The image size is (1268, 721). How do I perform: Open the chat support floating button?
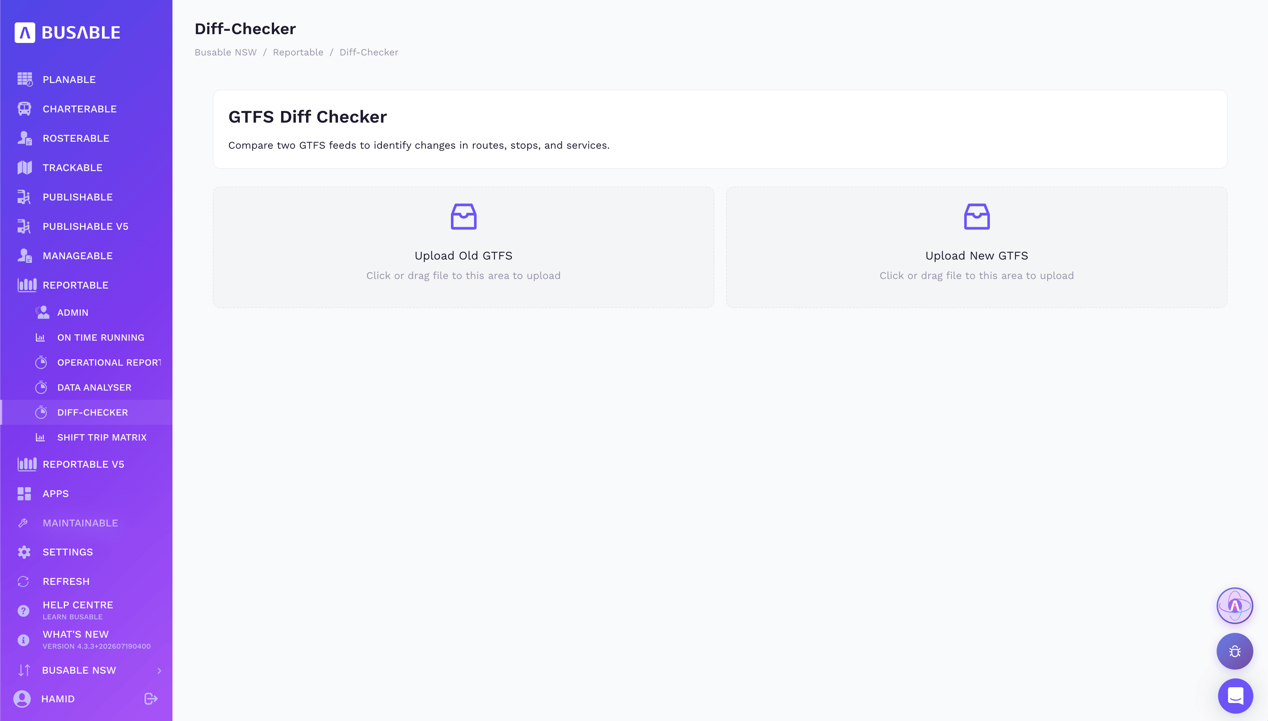pos(1235,696)
